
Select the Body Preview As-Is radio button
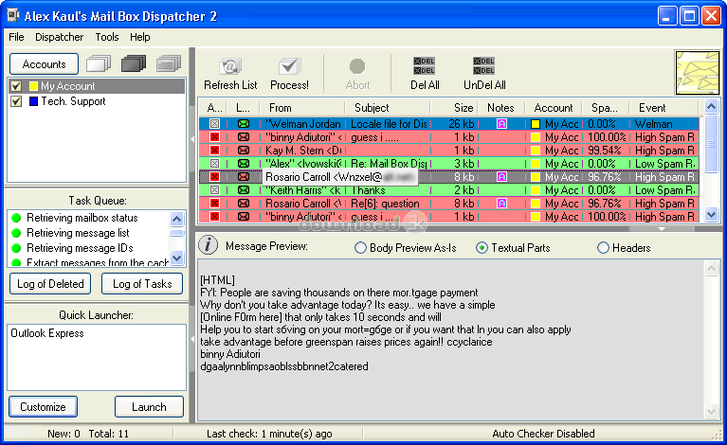(360, 248)
